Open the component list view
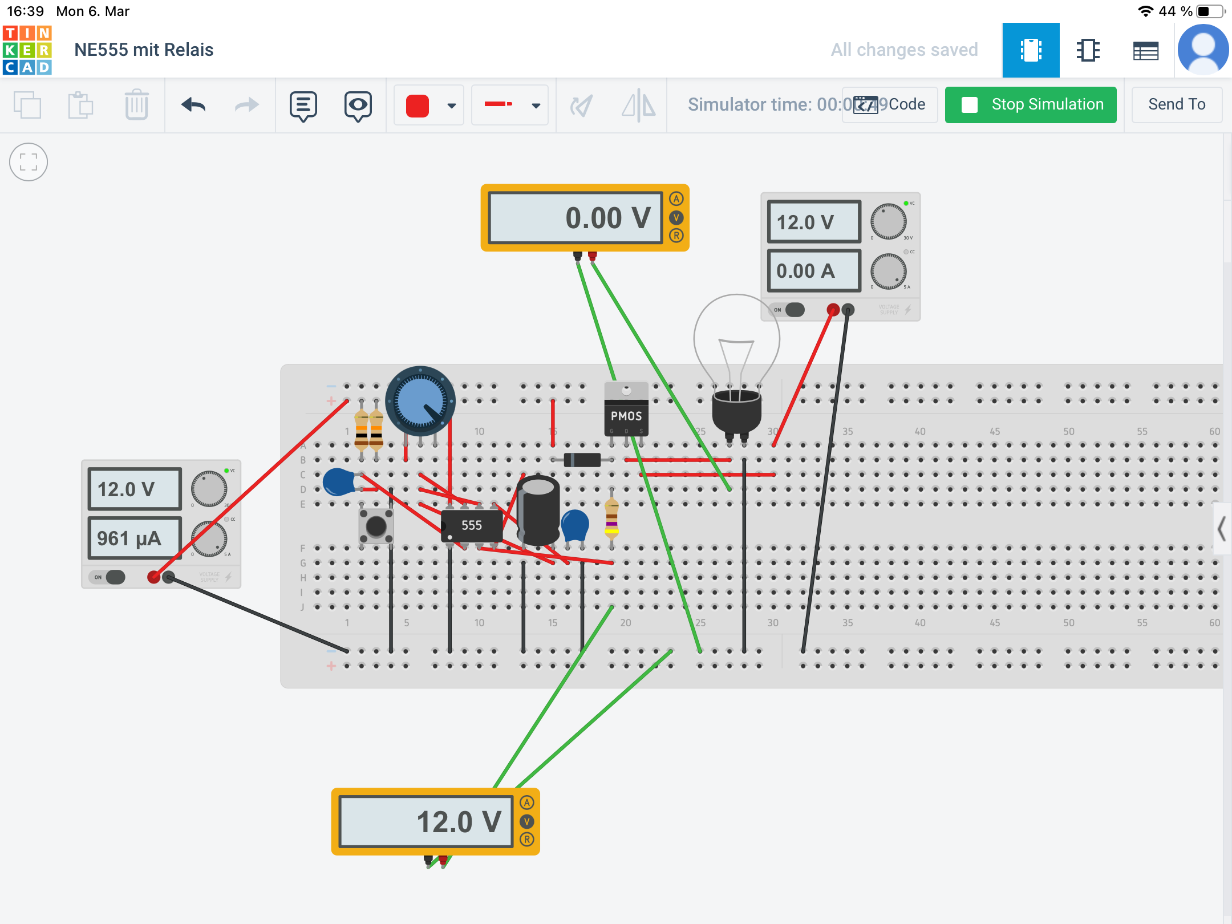Image resolution: width=1232 pixels, height=924 pixels. tap(1145, 51)
